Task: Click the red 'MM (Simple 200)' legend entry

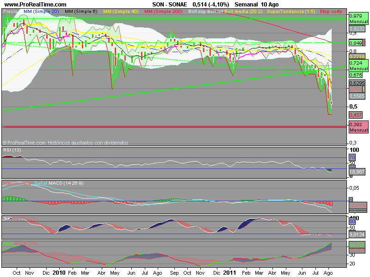Action: pyautogui.click(x=163, y=11)
